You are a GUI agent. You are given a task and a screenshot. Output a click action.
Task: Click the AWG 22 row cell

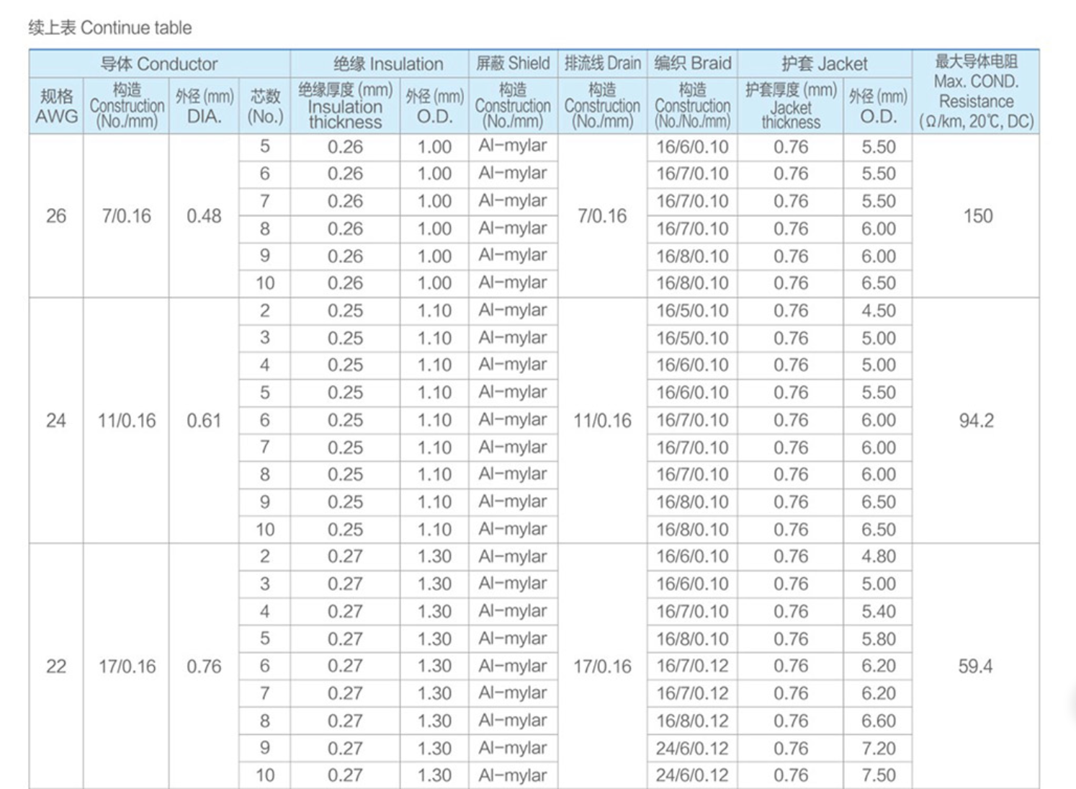(56, 666)
